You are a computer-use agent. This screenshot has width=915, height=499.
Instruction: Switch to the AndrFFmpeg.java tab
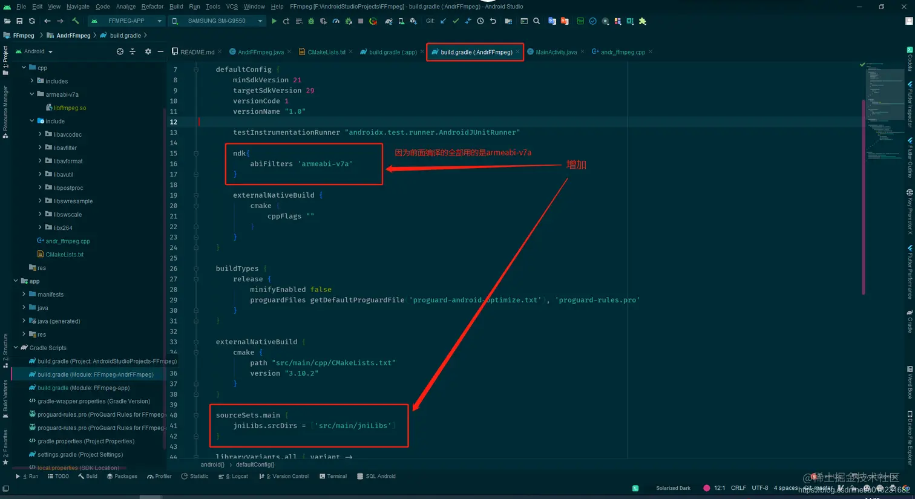pyautogui.click(x=260, y=52)
